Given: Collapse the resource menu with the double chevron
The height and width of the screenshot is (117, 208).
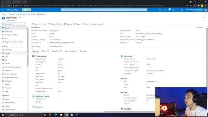Looking at the screenshot, I should pos(27,24).
